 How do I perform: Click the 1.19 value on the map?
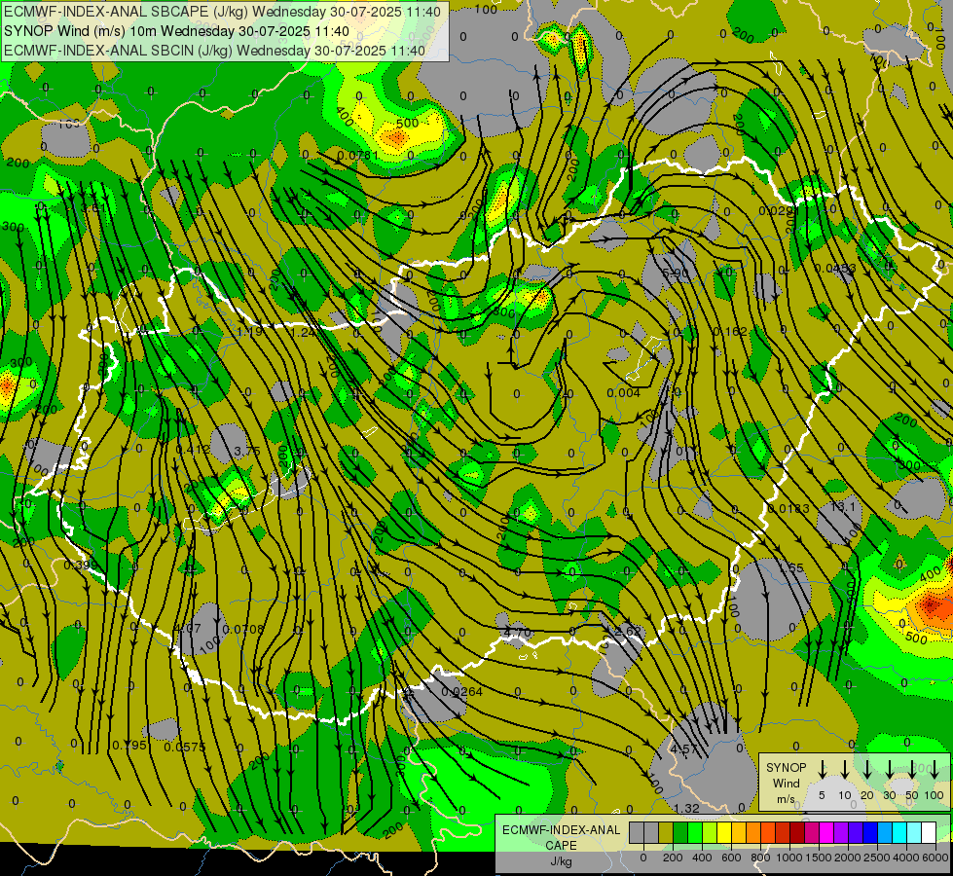[250, 332]
